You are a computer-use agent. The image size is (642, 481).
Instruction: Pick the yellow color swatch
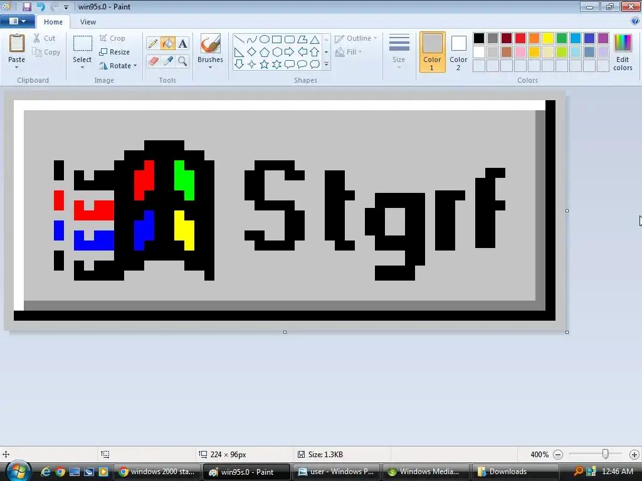pyautogui.click(x=548, y=38)
